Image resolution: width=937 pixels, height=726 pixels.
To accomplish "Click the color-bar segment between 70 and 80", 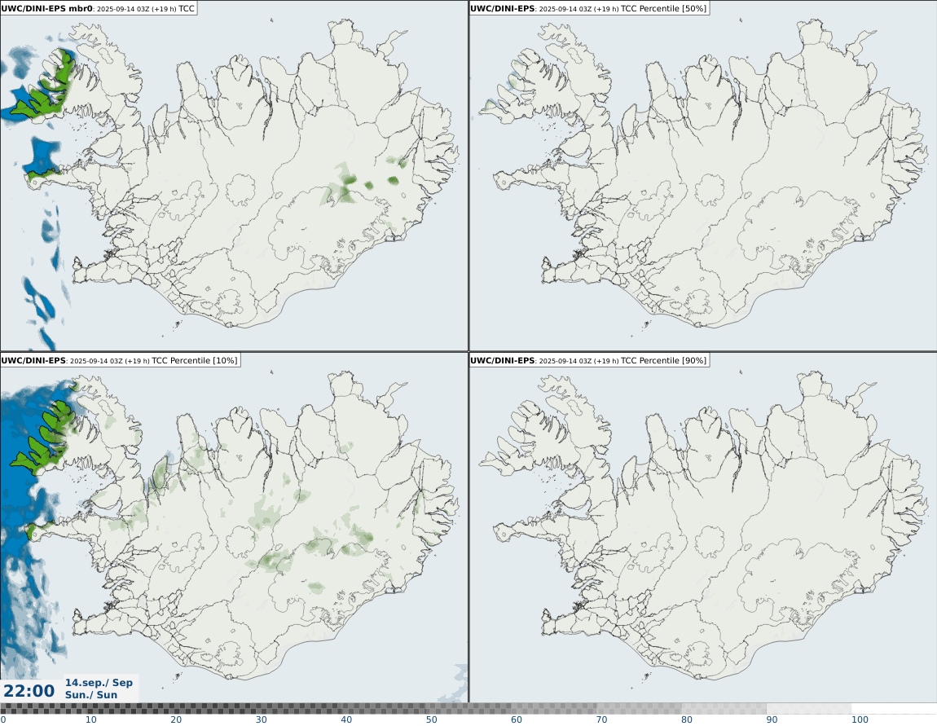I will (x=638, y=709).
